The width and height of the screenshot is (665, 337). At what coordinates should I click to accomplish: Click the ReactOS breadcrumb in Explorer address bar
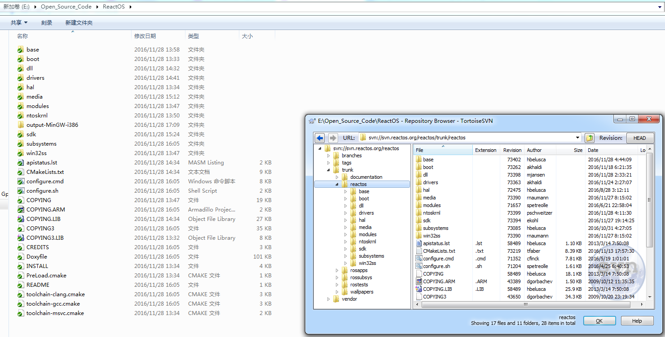(114, 7)
